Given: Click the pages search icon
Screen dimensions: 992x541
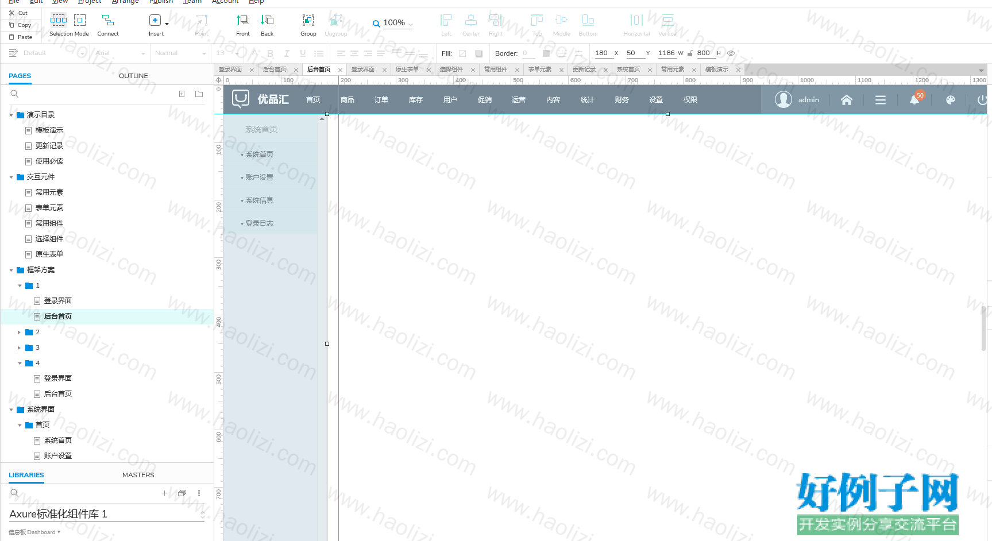Looking at the screenshot, I should pos(15,94).
